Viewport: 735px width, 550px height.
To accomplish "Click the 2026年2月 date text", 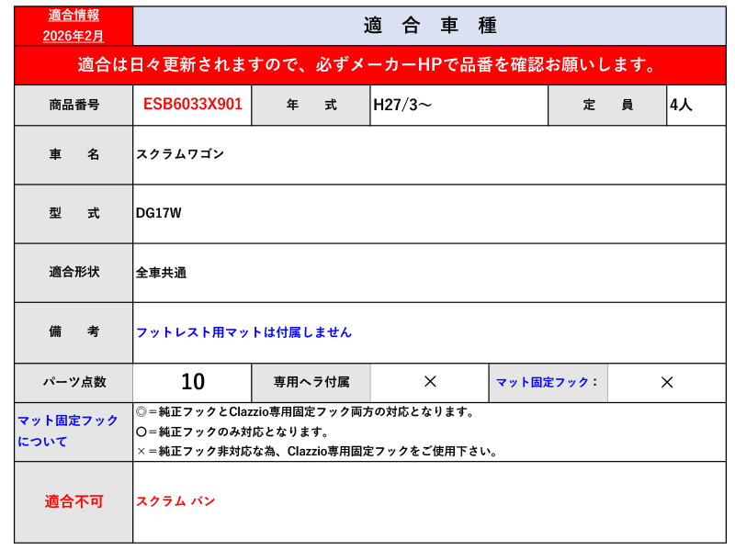I will (73, 35).
